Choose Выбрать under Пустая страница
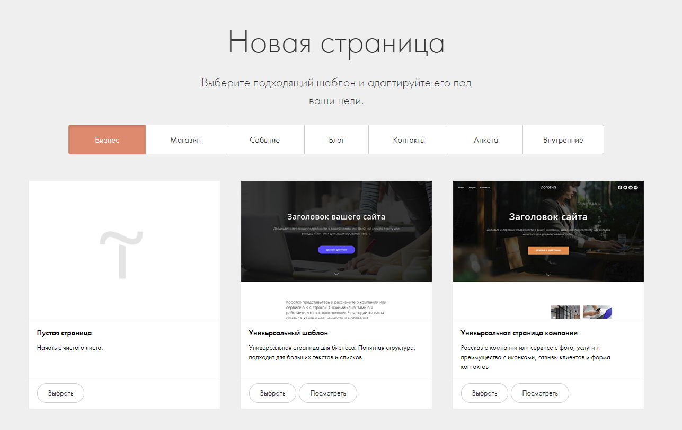 (x=60, y=393)
